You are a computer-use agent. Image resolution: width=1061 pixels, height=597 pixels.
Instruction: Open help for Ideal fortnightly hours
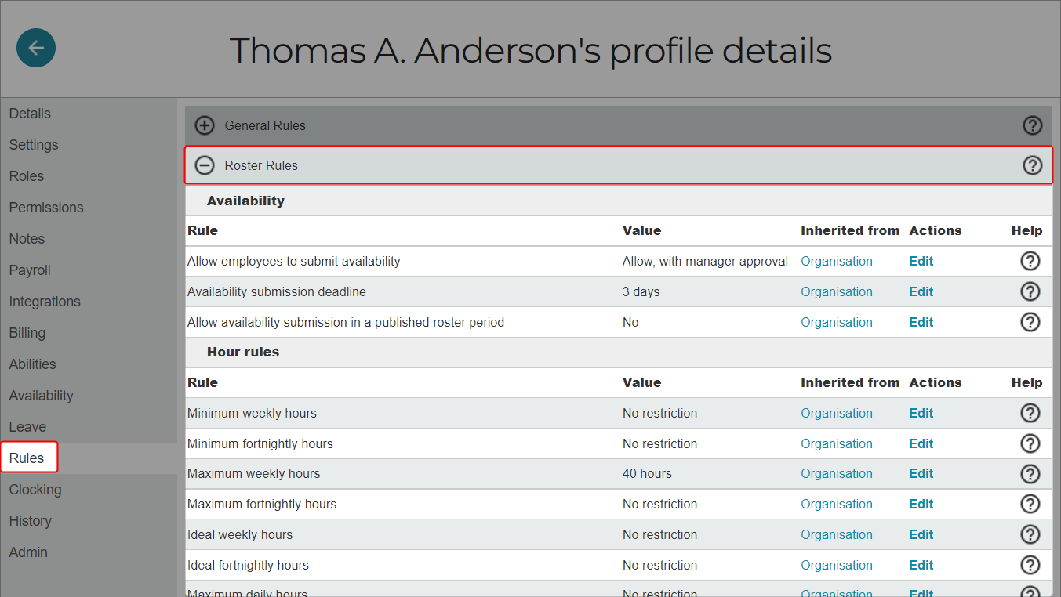(1030, 565)
